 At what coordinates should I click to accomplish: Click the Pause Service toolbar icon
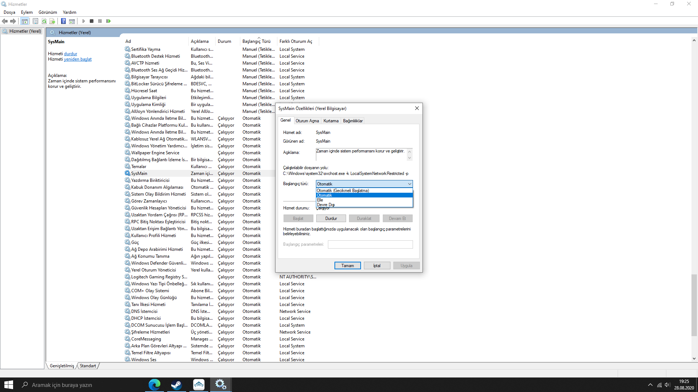(x=100, y=21)
